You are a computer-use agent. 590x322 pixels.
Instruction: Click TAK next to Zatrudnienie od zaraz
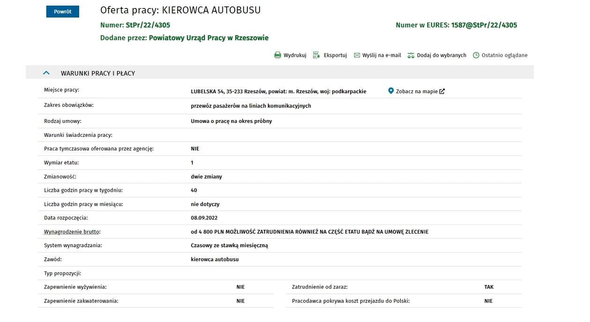489,287
